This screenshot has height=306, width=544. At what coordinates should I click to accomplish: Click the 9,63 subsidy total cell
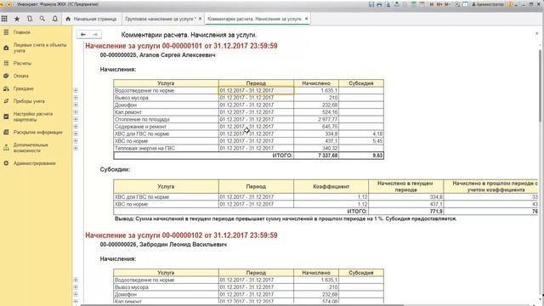(x=361, y=156)
